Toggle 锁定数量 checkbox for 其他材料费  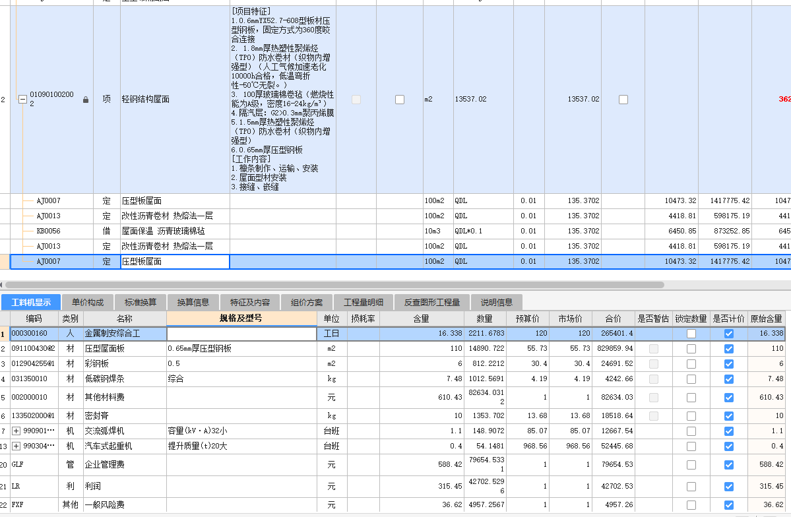[x=691, y=398]
